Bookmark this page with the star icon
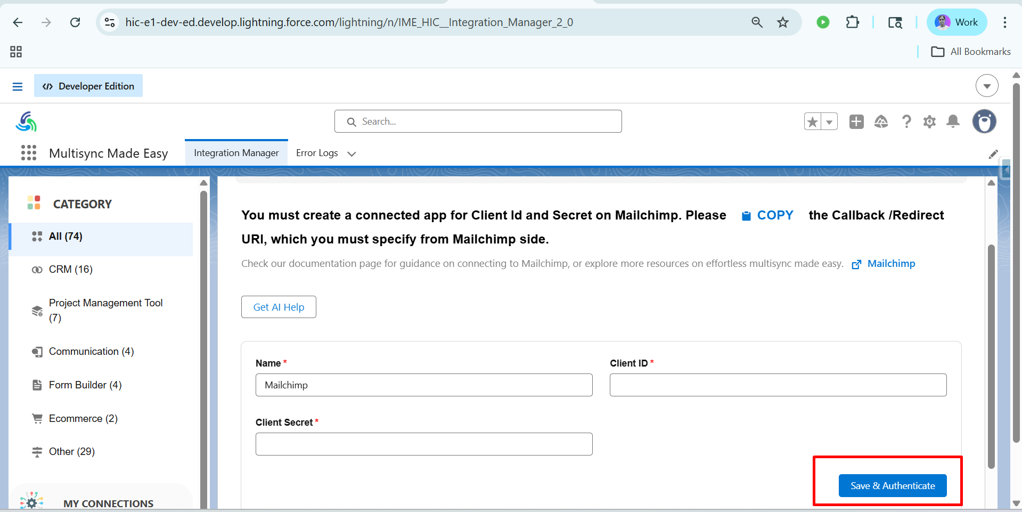The width and height of the screenshot is (1022, 512). pos(782,22)
